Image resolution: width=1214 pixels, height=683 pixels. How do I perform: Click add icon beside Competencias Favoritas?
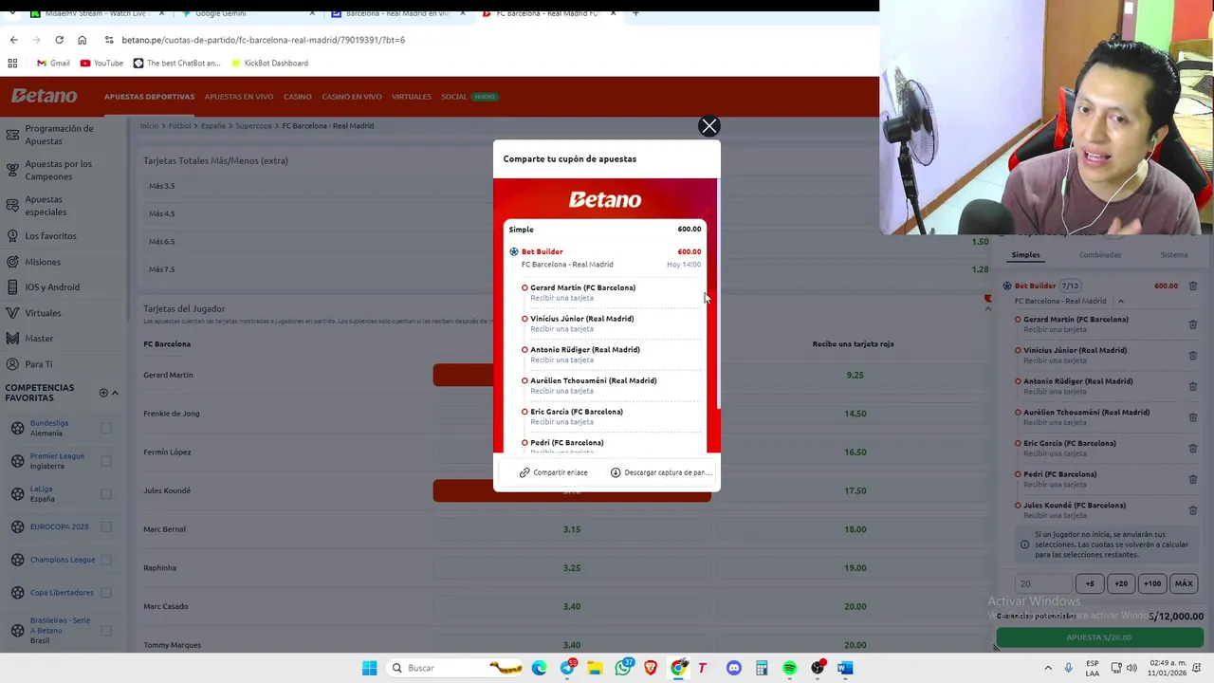pyautogui.click(x=103, y=393)
